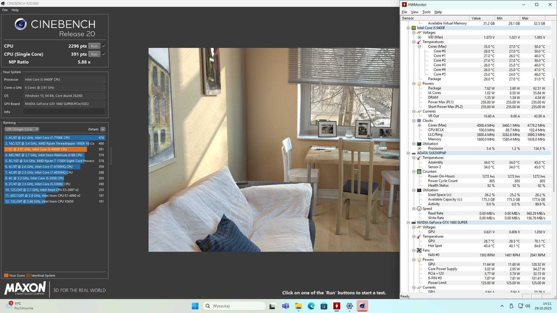Open File Explorer from the taskbar

click(x=299, y=306)
